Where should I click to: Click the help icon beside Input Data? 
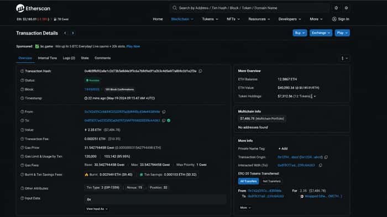[22, 198]
